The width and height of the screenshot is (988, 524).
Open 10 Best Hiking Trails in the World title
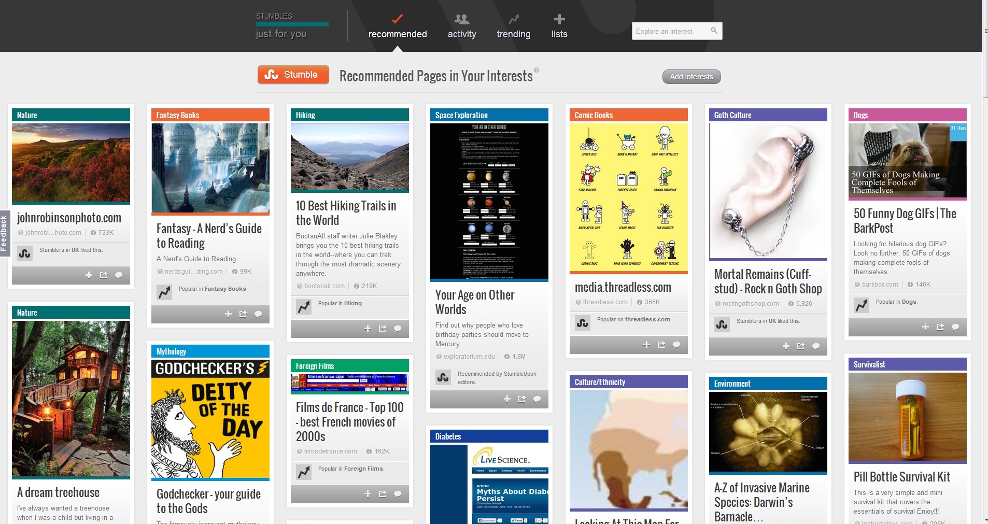coord(346,213)
